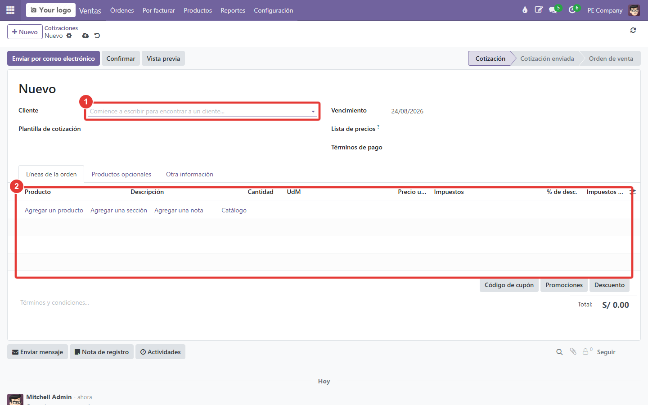648x405 pixels.
Task: Save record manually with cloud upload icon
Action: pyautogui.click(x=85, y=36)
